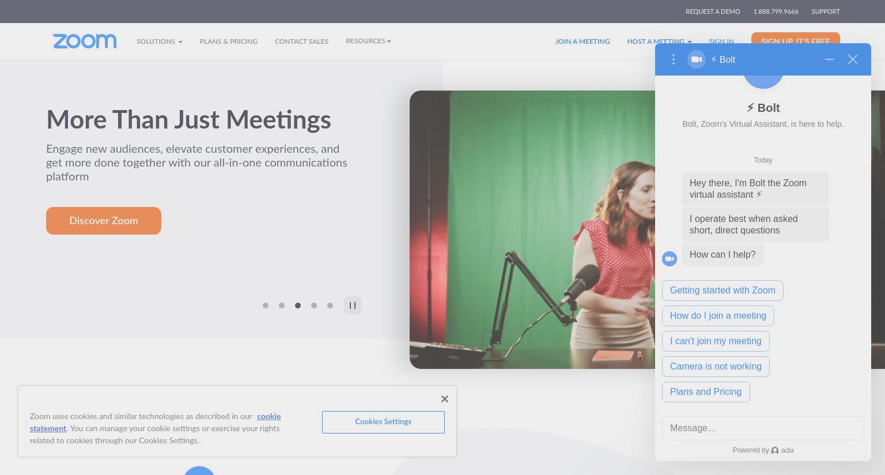Click the 1.888.799.9666 phone number

(x=776, y=12)
